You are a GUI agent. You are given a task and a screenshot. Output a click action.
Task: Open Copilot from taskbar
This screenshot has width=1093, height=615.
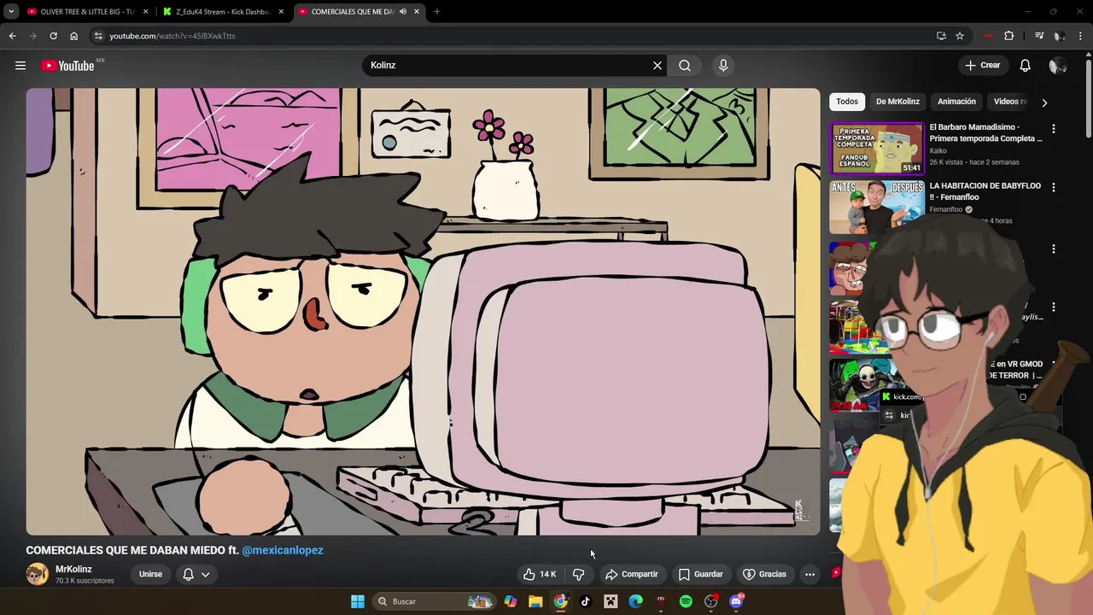click(511, 601)
